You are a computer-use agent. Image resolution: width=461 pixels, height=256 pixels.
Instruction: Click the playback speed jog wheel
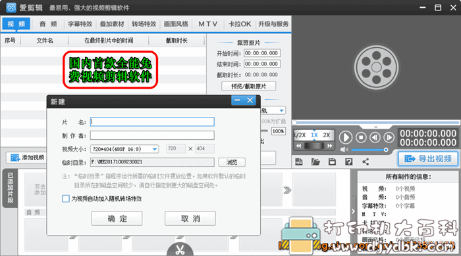pyautogui.click(x=314, y=146)
